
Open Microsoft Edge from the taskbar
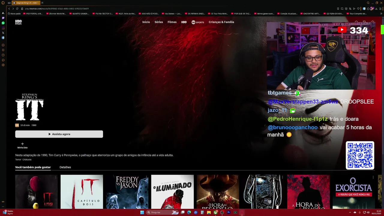tap(189, 212)
